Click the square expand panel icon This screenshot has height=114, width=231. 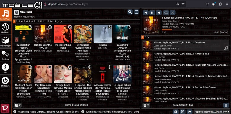click(137, 12)
